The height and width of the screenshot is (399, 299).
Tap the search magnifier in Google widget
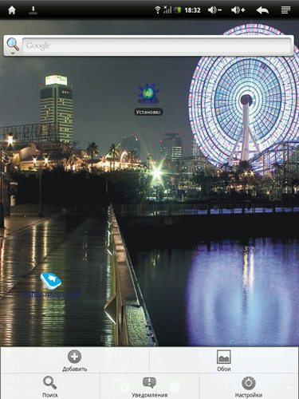point(13,45)
